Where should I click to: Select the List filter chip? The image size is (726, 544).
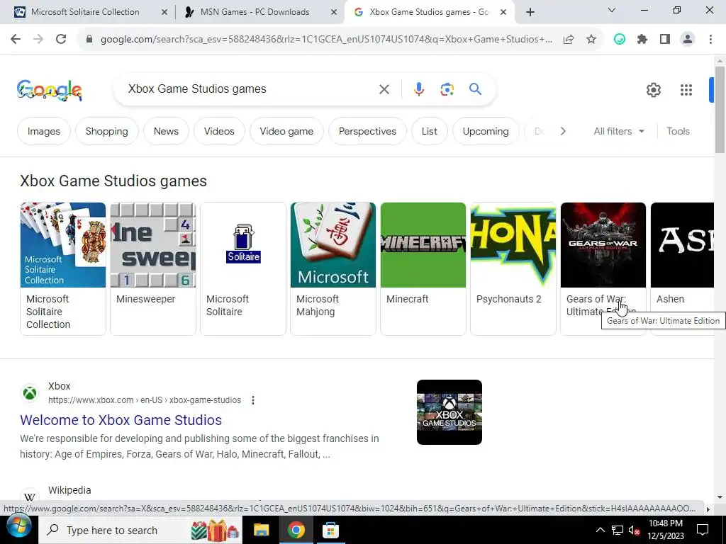pyautogui.click(x=429, y=131)
